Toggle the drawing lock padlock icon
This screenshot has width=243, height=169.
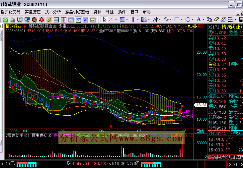tap(223, 20)
